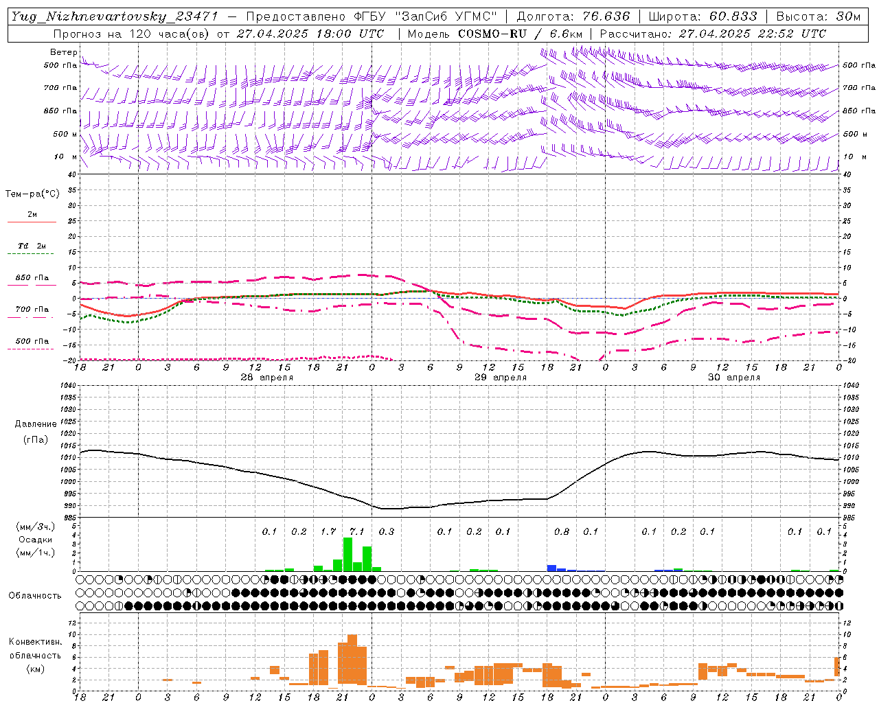Click the '7.1' precipitation amount value

(357, 531)
